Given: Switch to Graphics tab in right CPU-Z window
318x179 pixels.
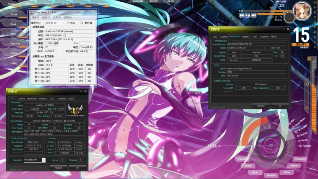Looking at the screenshot, I should tap(264, 37).
